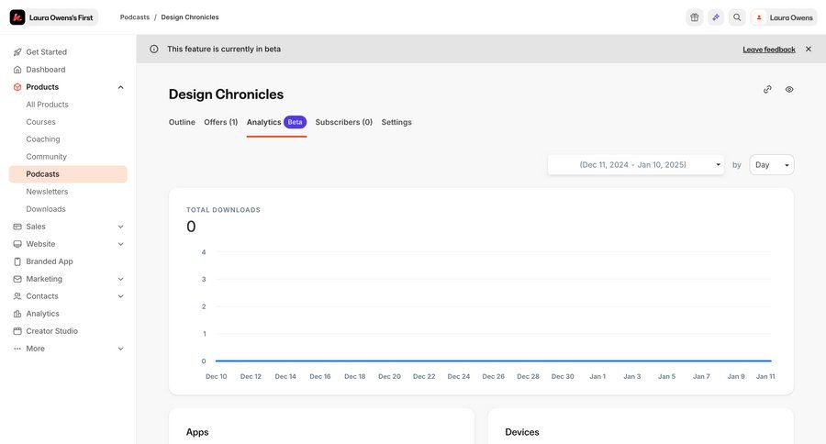Open search with the magnifier icon
826x444 pixels.
[x=737, y=17]
